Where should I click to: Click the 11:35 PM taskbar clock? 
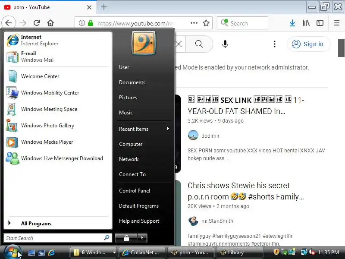click(x=328, y=253)
